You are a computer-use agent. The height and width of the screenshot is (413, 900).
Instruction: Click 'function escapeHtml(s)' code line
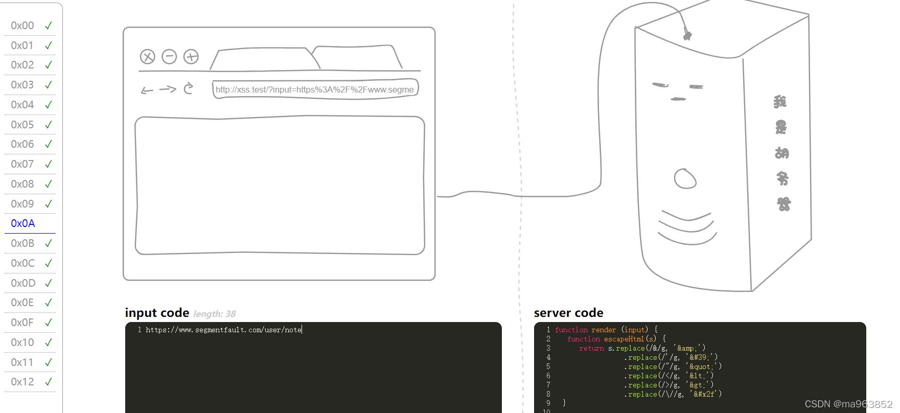616,339
